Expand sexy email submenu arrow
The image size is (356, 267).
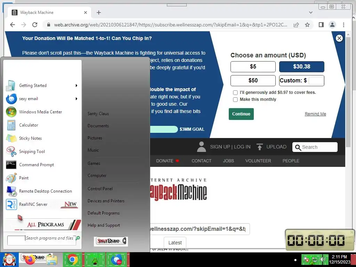point(76,99)
